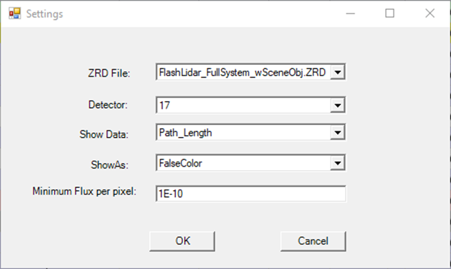Click the FalseColor combo box text
Screen dimensions: 451x269
tap(181, 163)
